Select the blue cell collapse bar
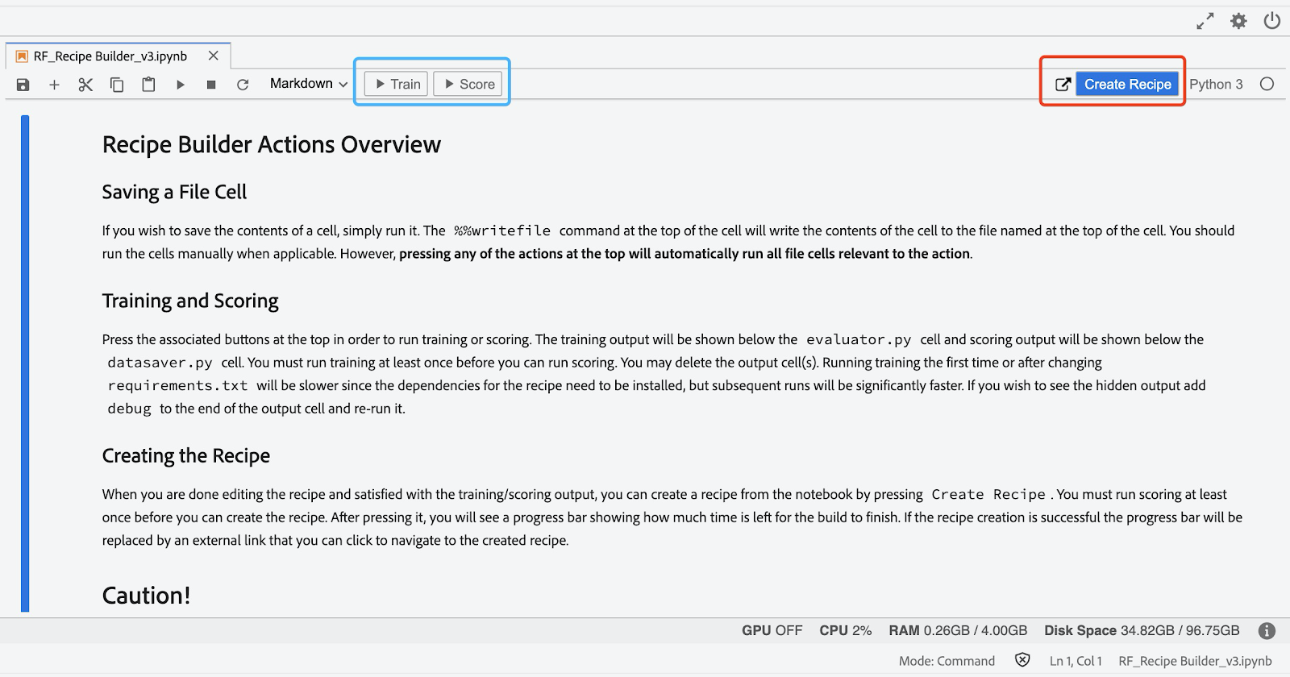The width and height of the screenshot is (1290, 677). 25,363
